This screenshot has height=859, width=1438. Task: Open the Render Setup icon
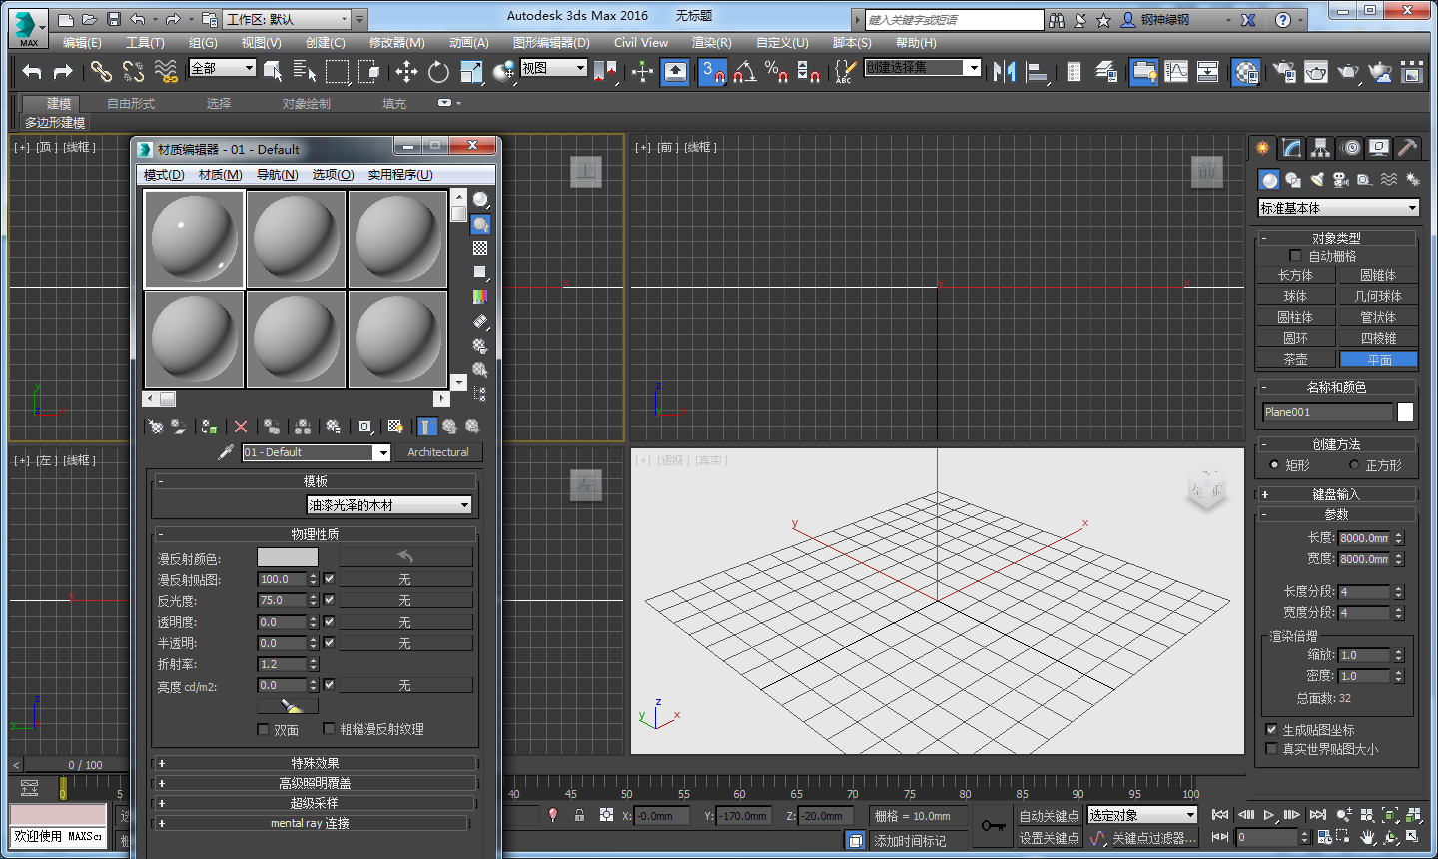pyautogui.click(x=1284, y=71)
